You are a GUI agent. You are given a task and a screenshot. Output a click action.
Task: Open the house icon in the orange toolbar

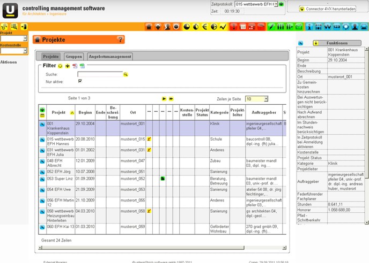pyautogui.click(x=149, y=27)
